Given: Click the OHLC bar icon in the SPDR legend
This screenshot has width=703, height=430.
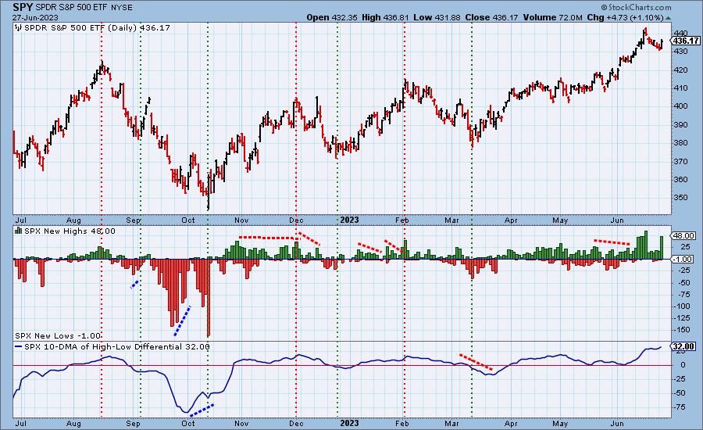Looking at the screenshot, I should [19, 28].
